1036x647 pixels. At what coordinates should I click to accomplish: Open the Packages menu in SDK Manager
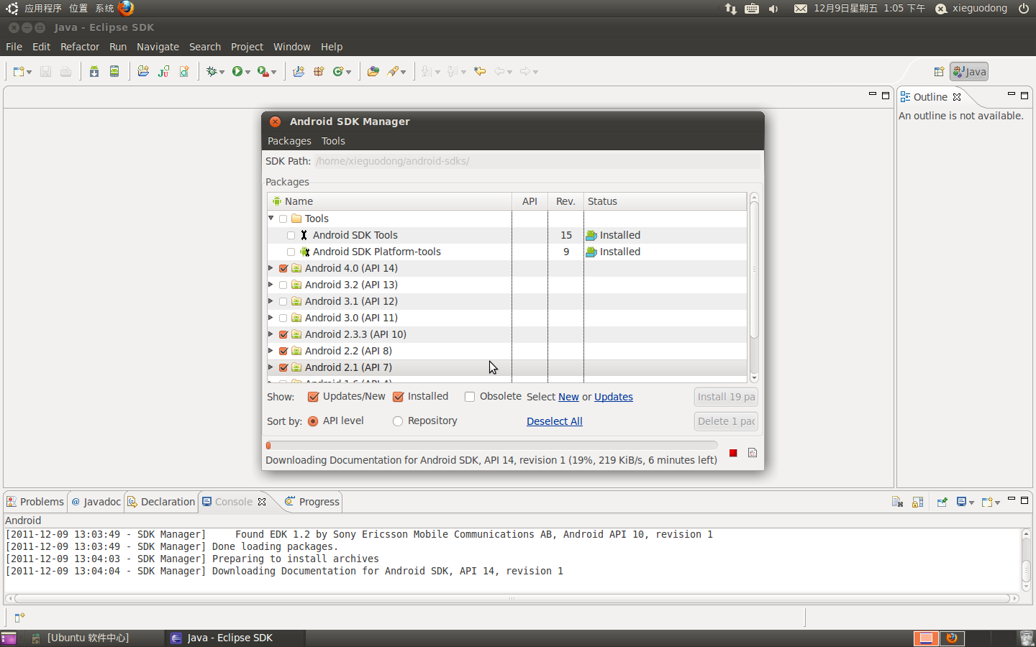[289, 141]
